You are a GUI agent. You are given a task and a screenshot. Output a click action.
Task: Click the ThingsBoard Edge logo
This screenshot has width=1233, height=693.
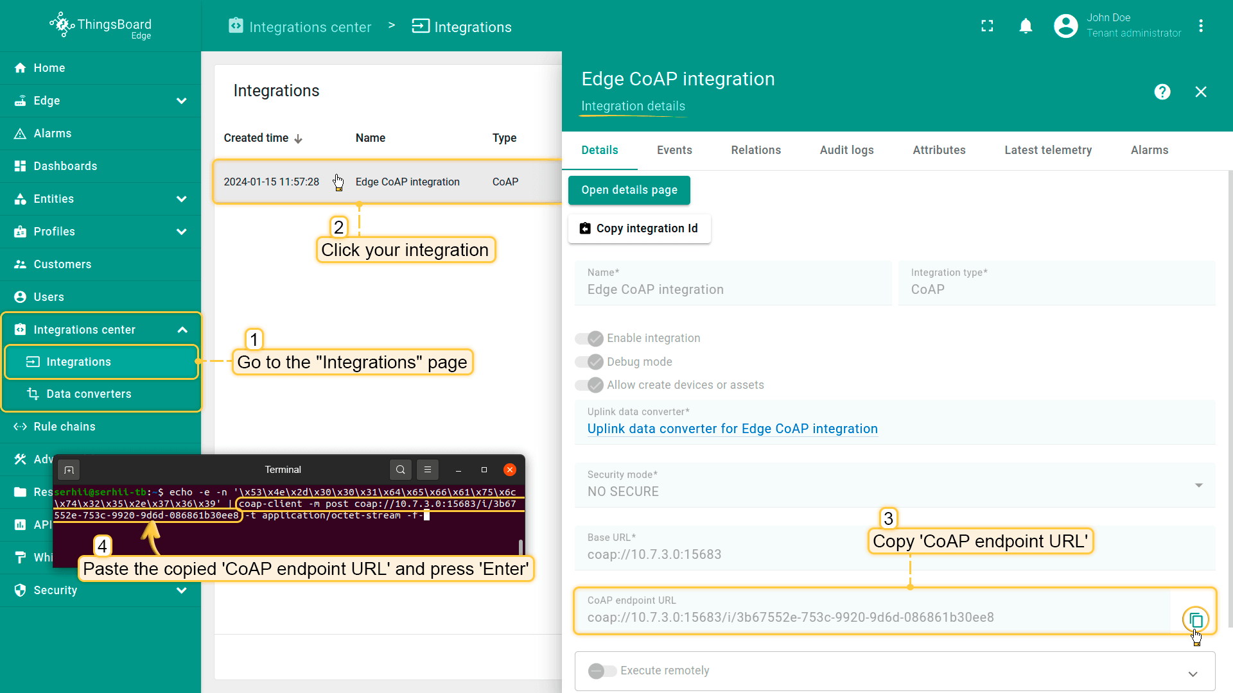point(101,26)
